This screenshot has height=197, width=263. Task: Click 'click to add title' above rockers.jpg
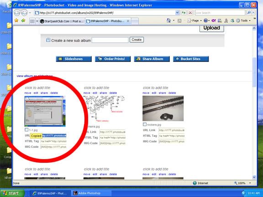click(156, 88)
